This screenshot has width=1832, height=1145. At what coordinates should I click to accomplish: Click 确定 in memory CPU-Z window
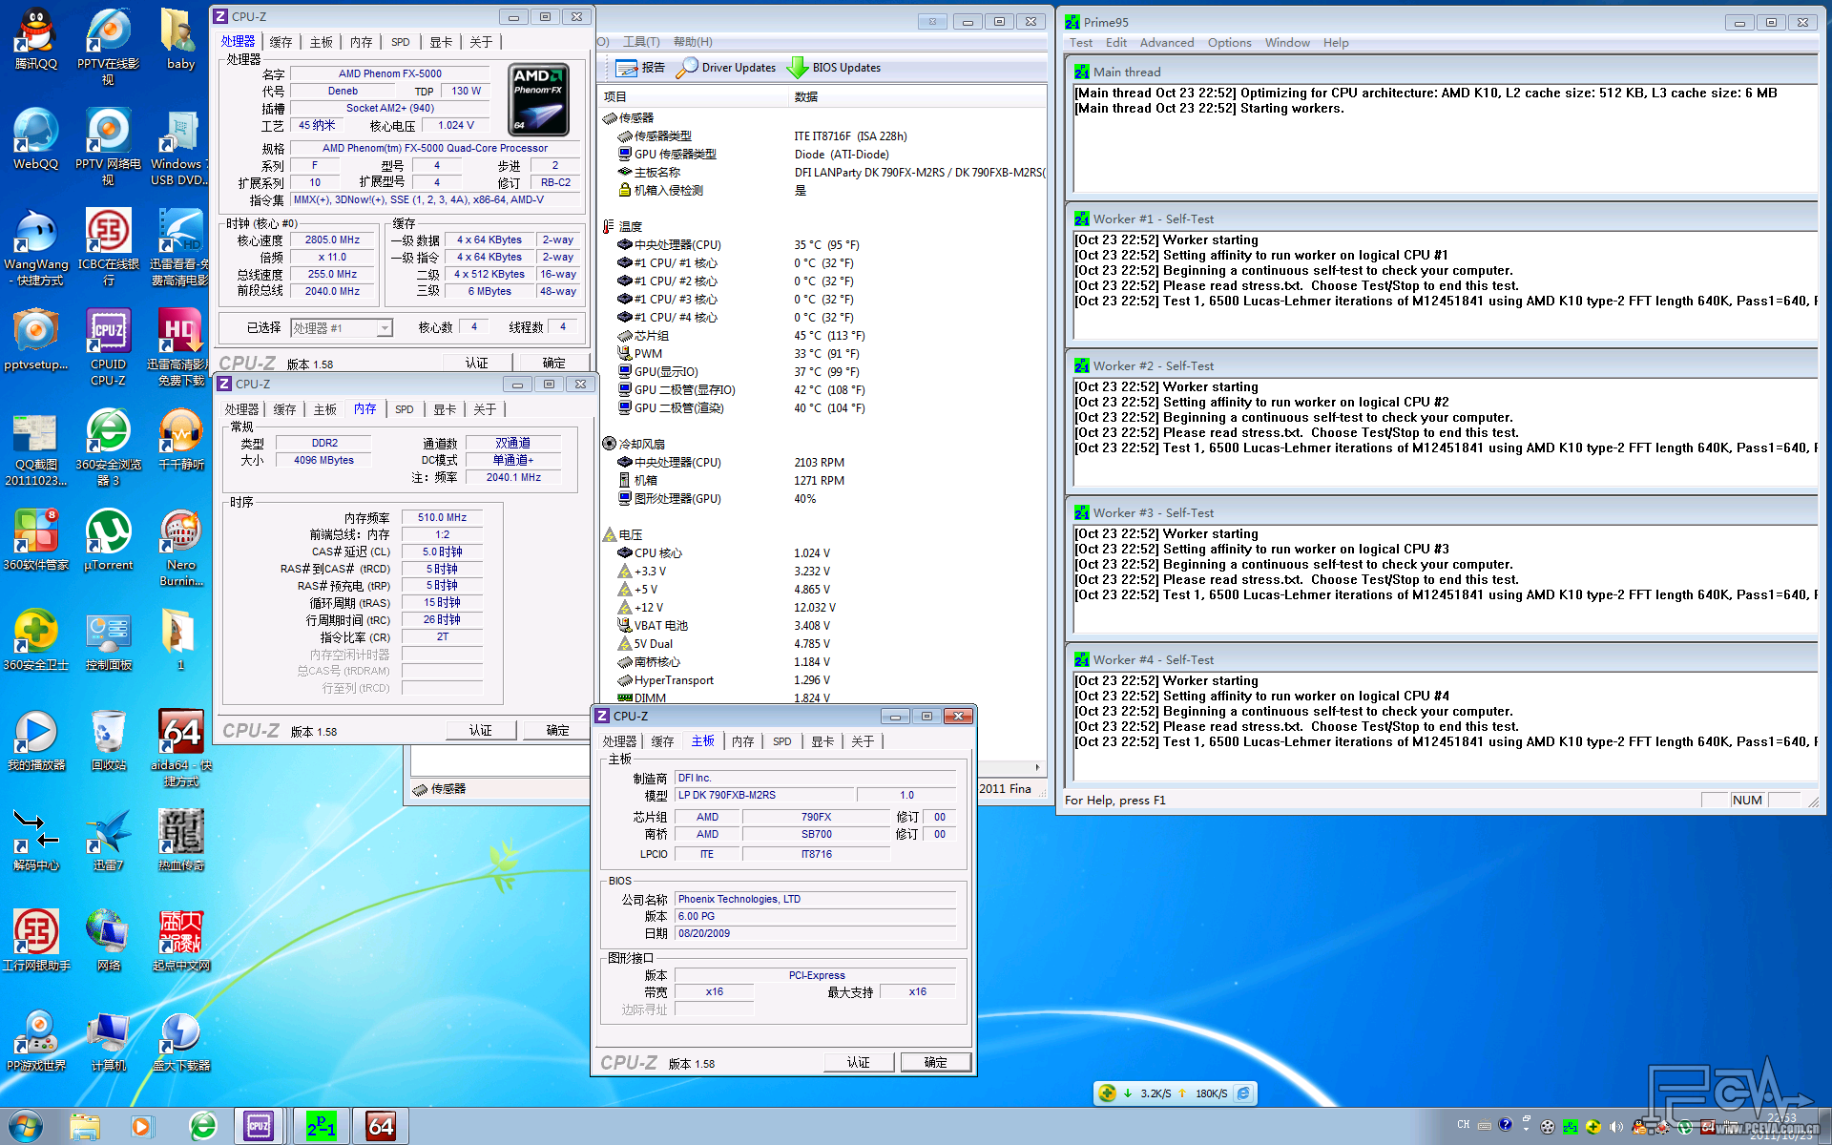click(558, 730)
